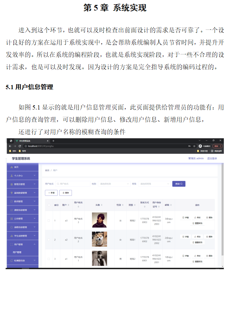This screenshot has width=240, height=312.
Task: Click the password key icon in address bar
Action: tap(189, 146)
